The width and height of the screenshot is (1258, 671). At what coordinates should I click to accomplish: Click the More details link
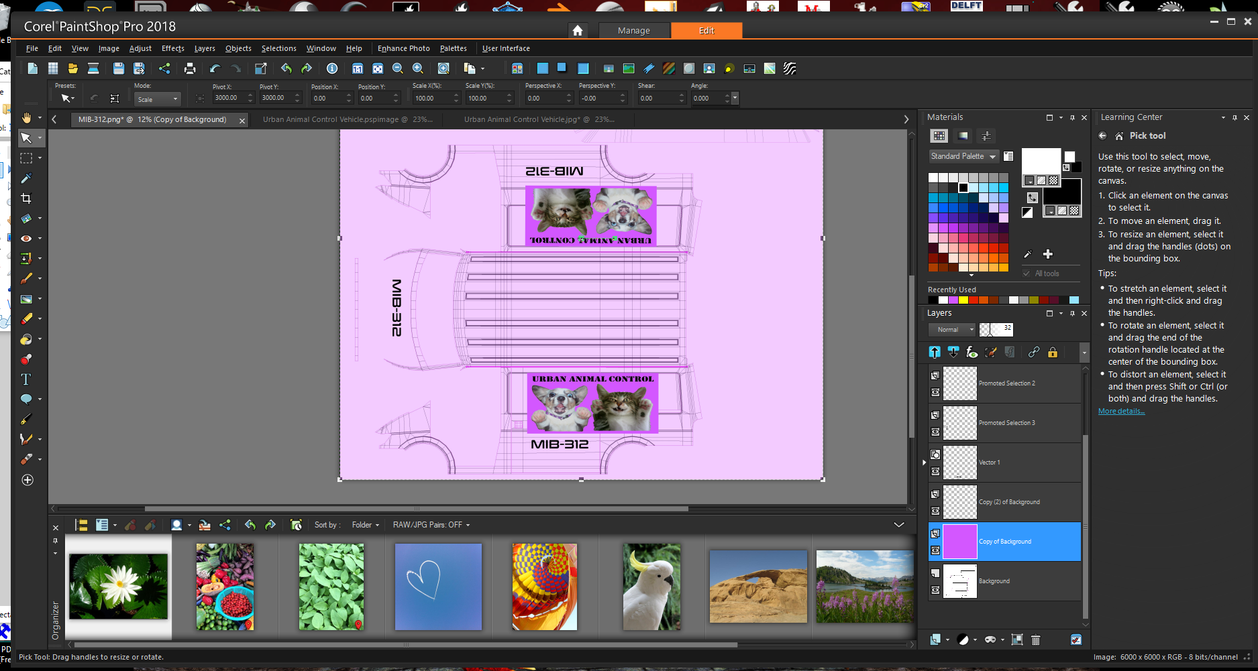tap(1121, 411)
